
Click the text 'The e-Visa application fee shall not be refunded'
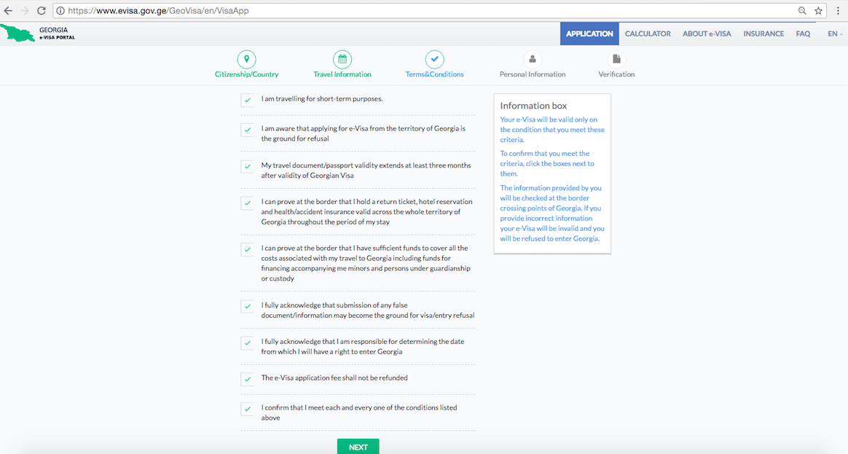[x=334, y=377]
